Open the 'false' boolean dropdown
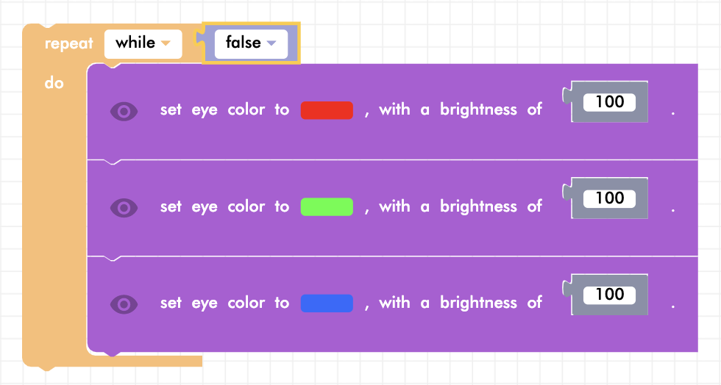 (251, 43)
